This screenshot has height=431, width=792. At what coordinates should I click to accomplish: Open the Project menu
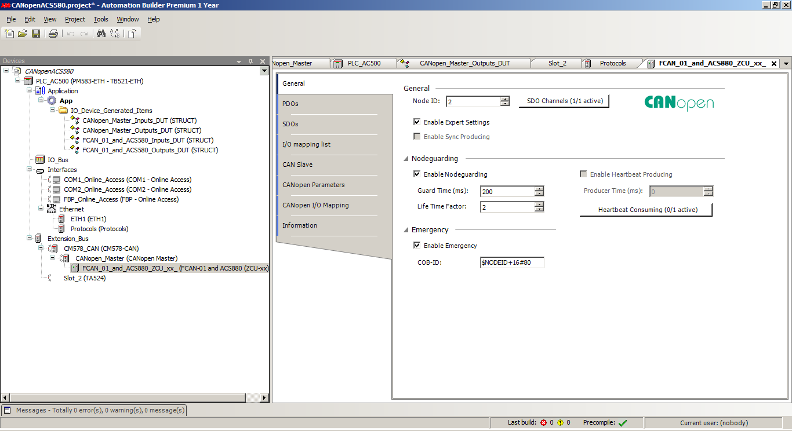(x=75, y=19)
